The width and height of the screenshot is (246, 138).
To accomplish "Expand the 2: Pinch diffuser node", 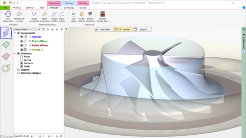I will pyautogui.click(x=18, y=41).
